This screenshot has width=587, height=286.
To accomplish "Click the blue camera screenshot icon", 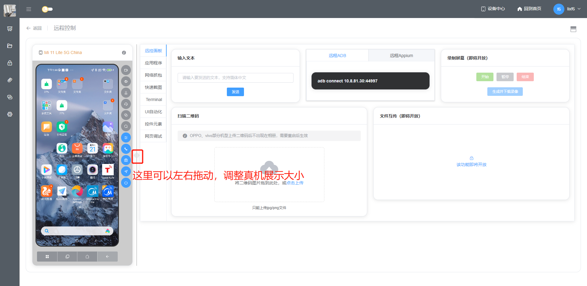I will coord(126,160).
